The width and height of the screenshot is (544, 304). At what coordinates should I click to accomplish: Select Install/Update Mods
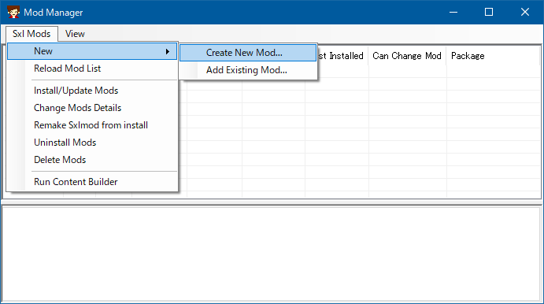click(x=92, y=91)
